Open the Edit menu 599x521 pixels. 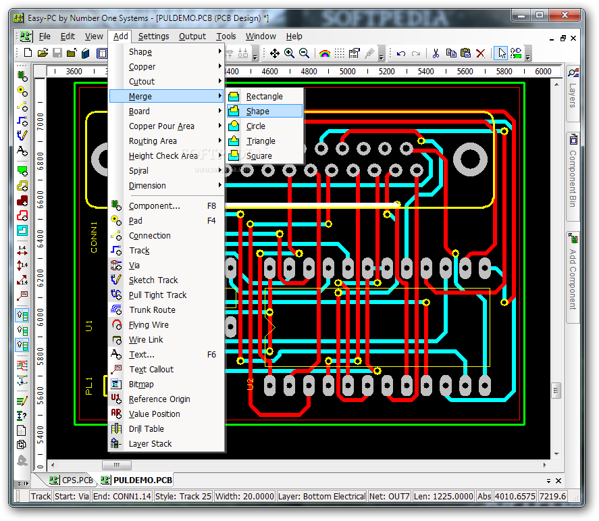tap(68, 36)
